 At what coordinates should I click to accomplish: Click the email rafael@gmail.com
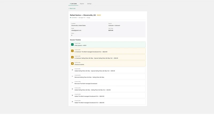(x=76, y=30)
